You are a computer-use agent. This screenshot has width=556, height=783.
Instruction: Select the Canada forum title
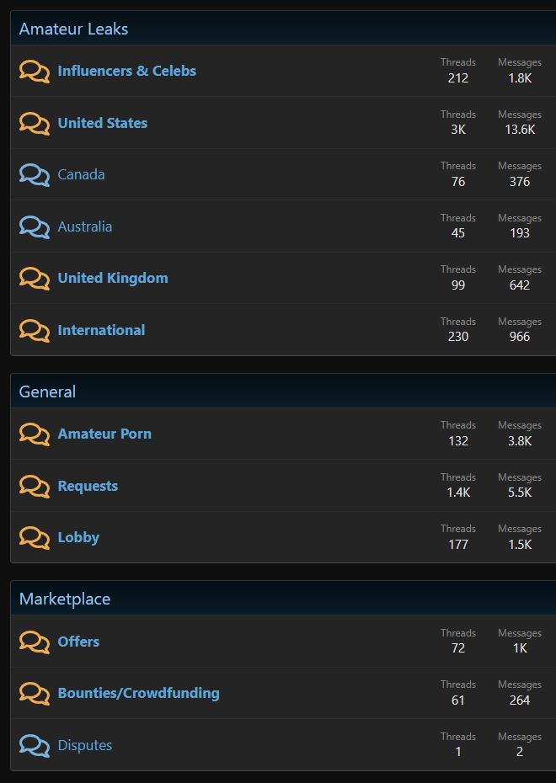coord(81,174)
